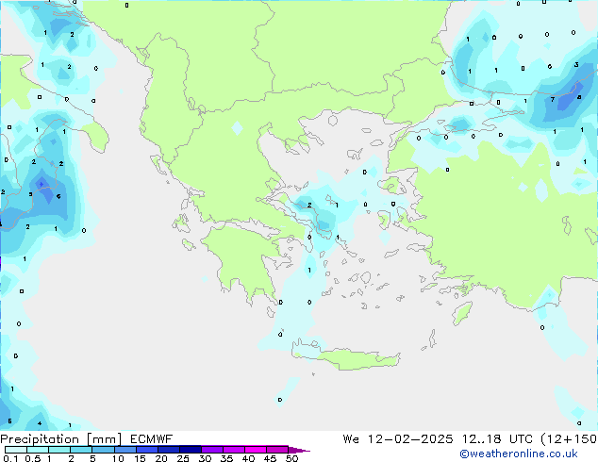Select the 2–5 mm legend color swatch

pos(81,450)
